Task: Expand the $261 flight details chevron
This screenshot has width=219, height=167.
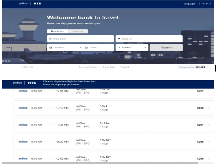Action: coord(209,125)
